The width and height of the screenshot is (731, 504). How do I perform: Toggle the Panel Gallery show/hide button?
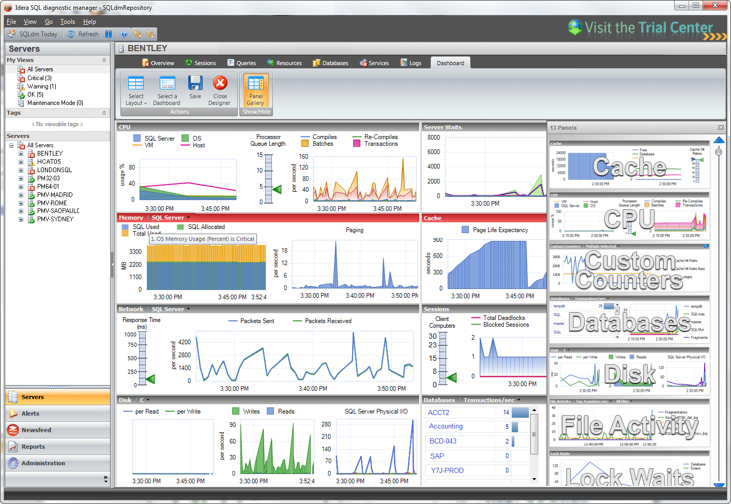click(255, 90)
